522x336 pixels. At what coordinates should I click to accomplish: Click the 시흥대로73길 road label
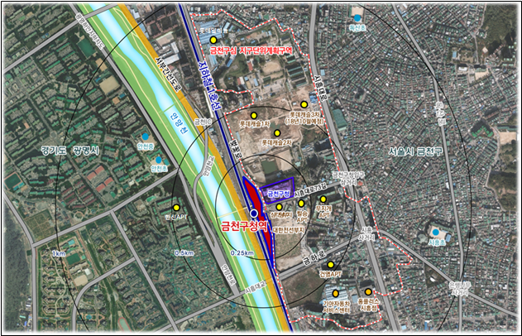tap(310, 190)
